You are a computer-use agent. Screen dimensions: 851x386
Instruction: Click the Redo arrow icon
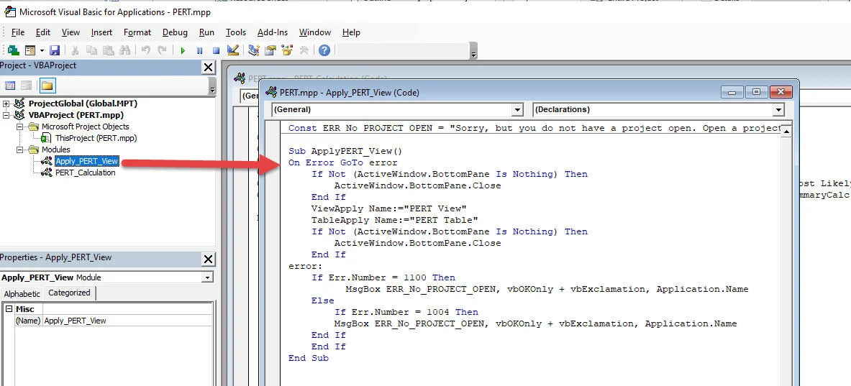(162, 50)
